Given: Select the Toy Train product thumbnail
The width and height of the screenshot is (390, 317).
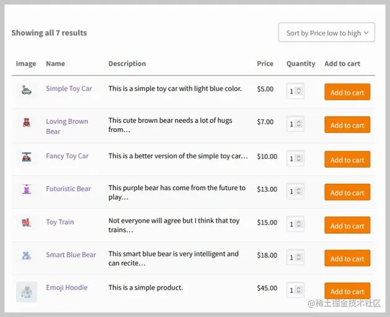Looking at the screenshot, I should coord(26,222).
